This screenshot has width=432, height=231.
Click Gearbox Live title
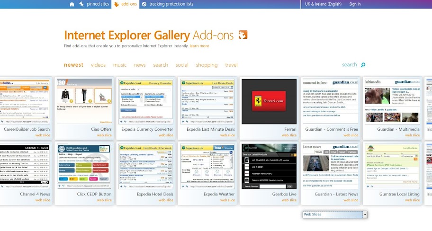tap(284, 194)
